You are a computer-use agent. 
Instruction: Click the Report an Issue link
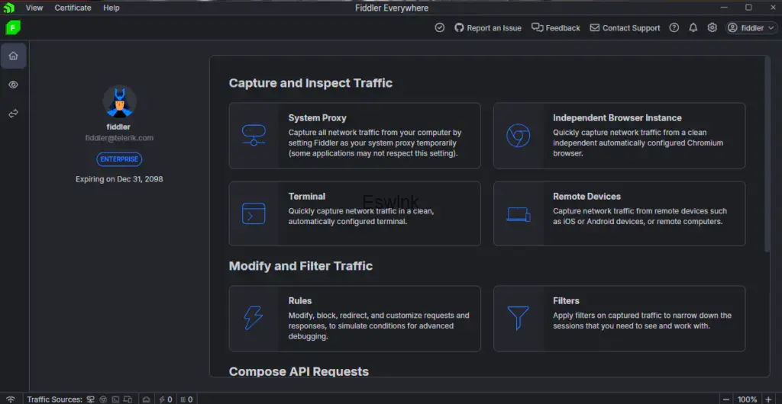[x=488, y=27]
